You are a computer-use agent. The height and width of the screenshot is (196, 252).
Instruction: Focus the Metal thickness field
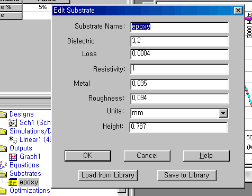179,84
